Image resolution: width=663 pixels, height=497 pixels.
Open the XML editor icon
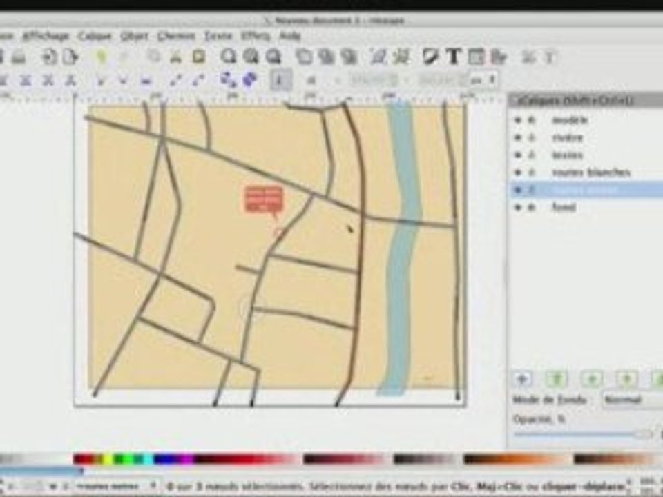click(x=476, y=56)
